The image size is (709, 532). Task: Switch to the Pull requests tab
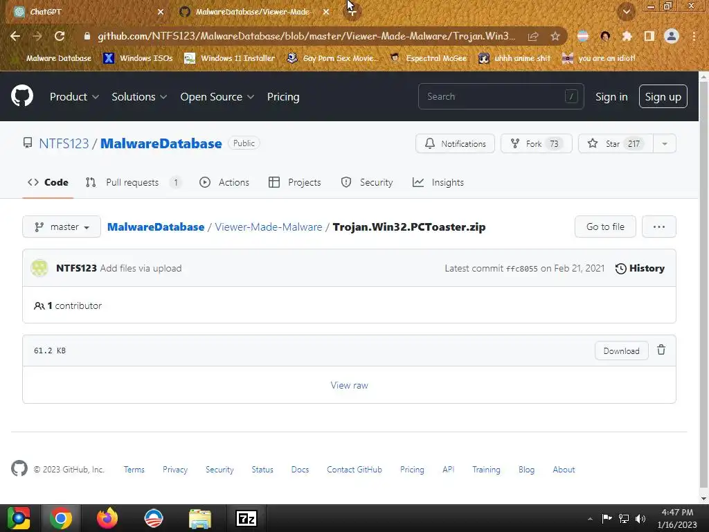point(134,182)
